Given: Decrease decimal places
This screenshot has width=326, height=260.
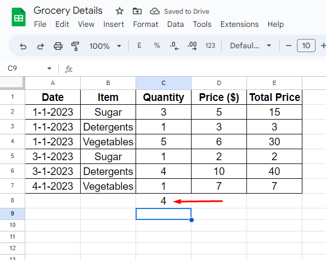Looking at the screenshot, I should coord(174,46).
